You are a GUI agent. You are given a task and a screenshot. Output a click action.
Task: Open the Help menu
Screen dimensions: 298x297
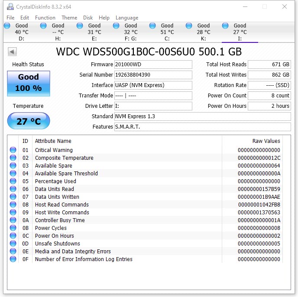[104, 18]
